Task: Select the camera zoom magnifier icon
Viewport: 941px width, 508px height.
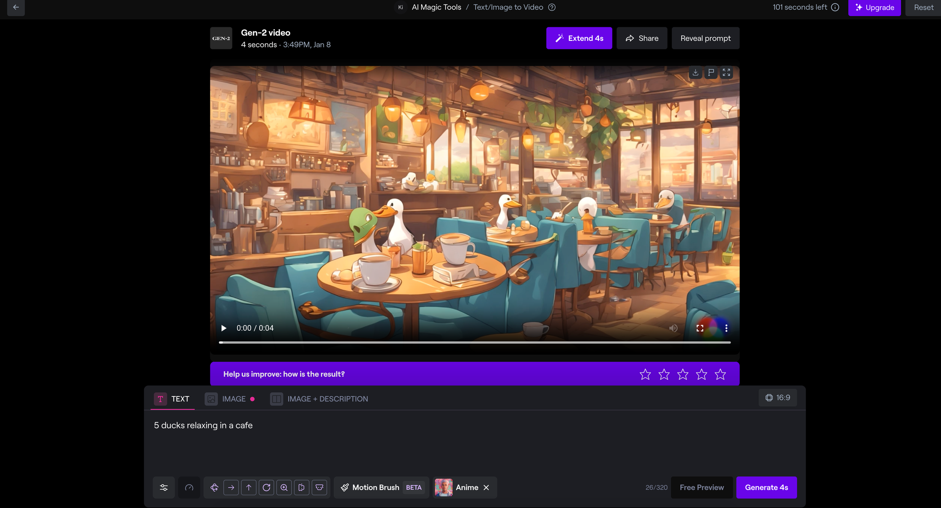Action: pyautogui.click(x=284, y=487)
